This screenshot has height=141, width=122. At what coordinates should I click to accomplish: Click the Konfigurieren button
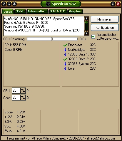tap(105, 28)
